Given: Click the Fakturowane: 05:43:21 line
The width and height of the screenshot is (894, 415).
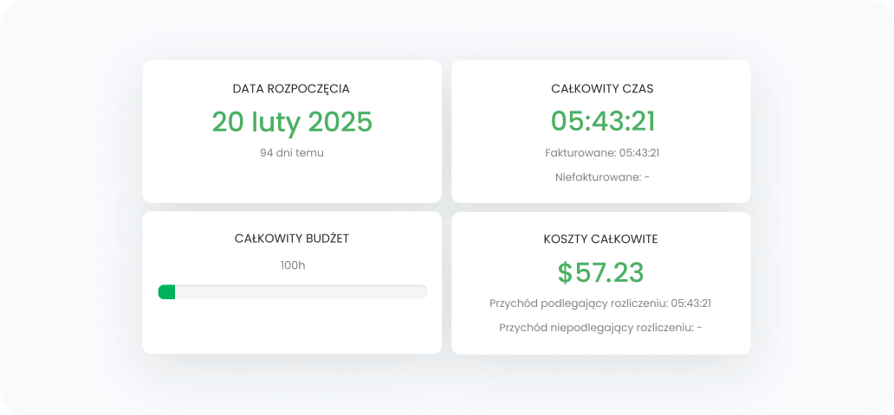Looking at the screenshot, I should coord(602,153).
